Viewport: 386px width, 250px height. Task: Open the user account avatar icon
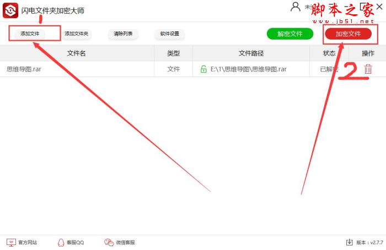pos(296,7)
